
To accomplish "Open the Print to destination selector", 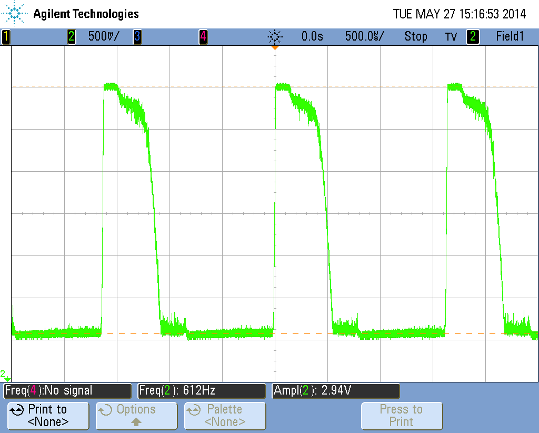I will (x=48, y=416).
